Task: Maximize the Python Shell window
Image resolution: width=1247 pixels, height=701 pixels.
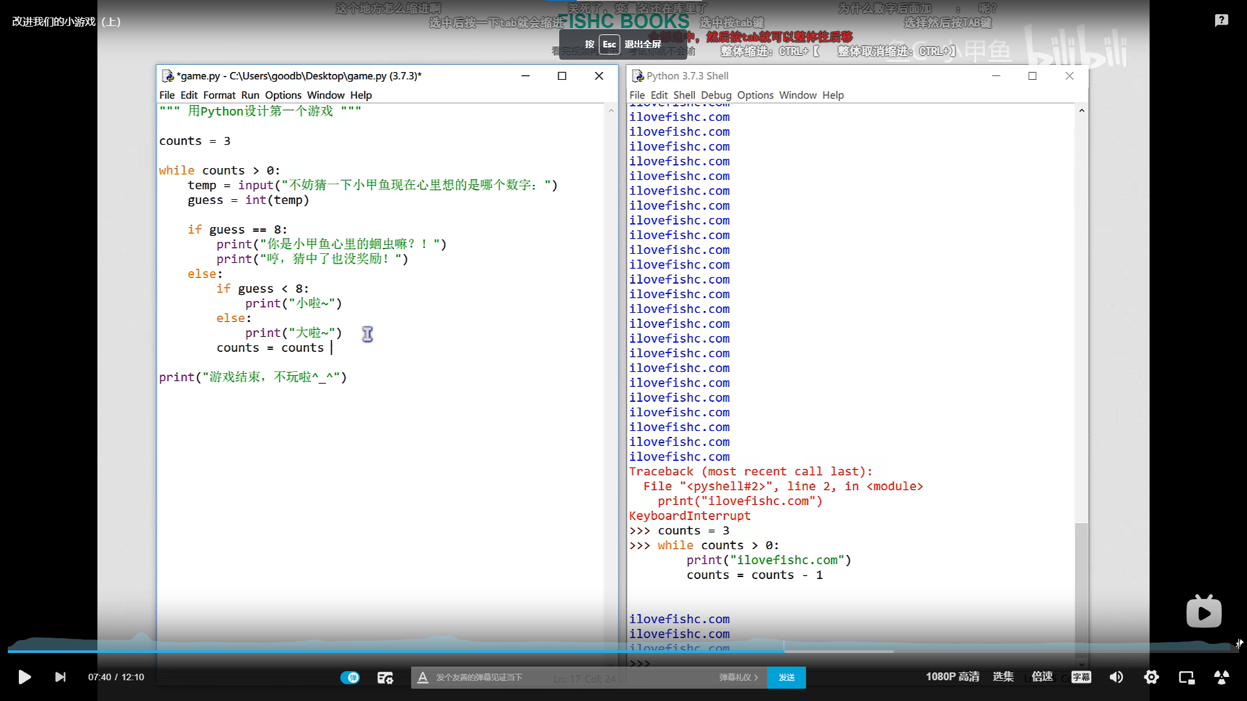Action: (1032, 76)
